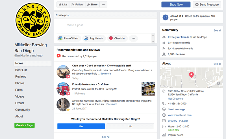Open Photos in the sidebar
The height and width of the screenshot is (139, 226).
(x=20, y=83)
